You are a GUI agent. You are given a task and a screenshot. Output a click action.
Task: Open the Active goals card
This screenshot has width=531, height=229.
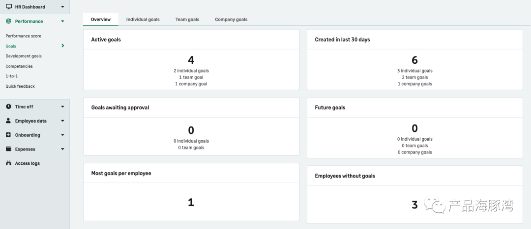click(x=191, y=60)
